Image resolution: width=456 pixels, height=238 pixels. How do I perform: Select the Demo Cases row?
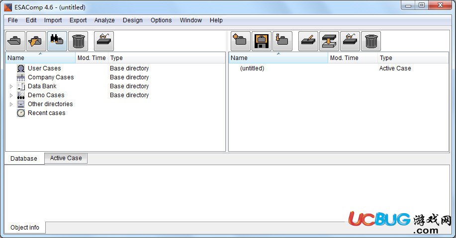tap(115, 95)
